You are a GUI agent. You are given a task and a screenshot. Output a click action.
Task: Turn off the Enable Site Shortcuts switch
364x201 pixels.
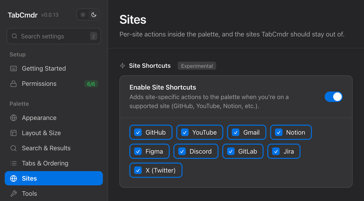334,97
